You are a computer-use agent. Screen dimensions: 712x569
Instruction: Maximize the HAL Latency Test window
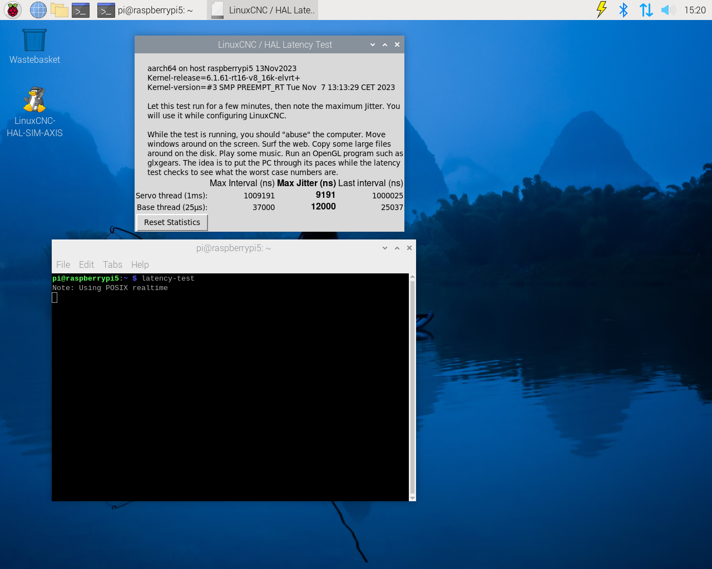click(385, 44)
